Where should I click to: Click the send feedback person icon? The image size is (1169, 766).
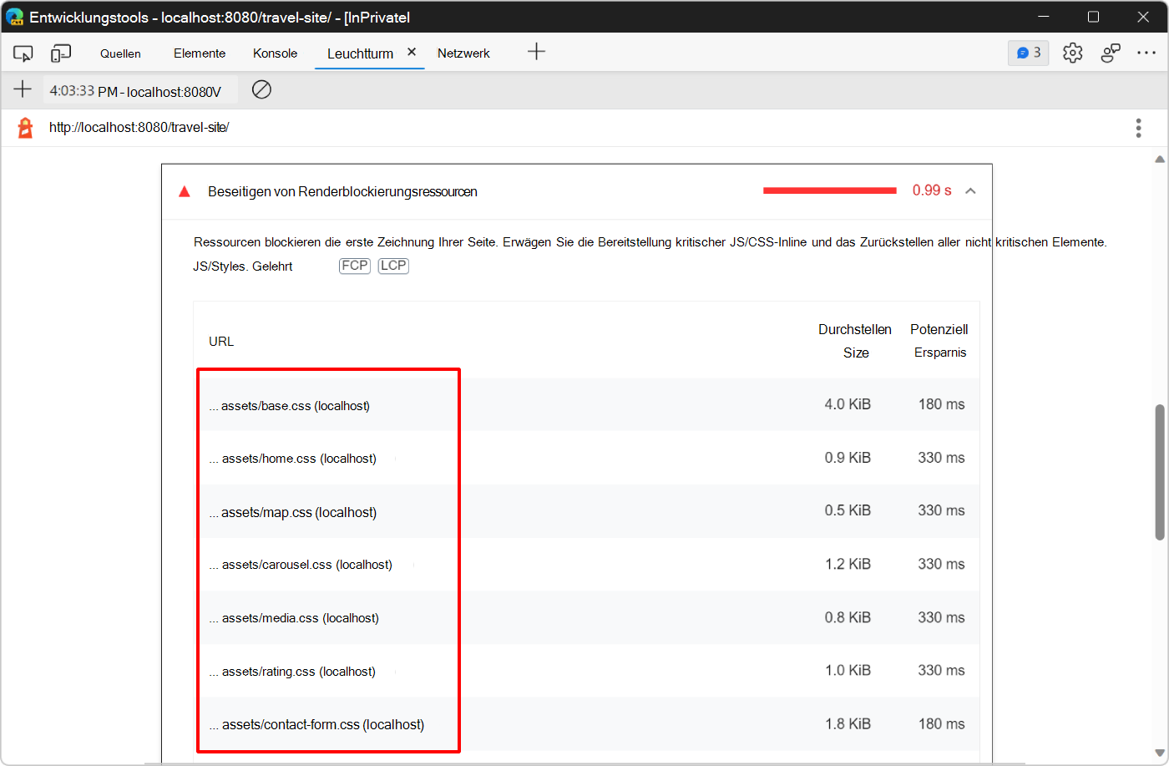point(1111,52)
